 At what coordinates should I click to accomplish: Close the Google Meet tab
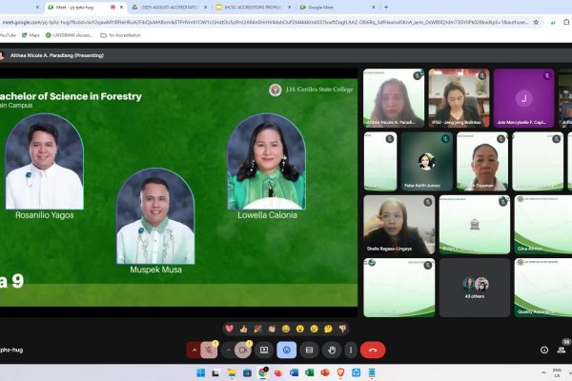click(x=373, y=7)
